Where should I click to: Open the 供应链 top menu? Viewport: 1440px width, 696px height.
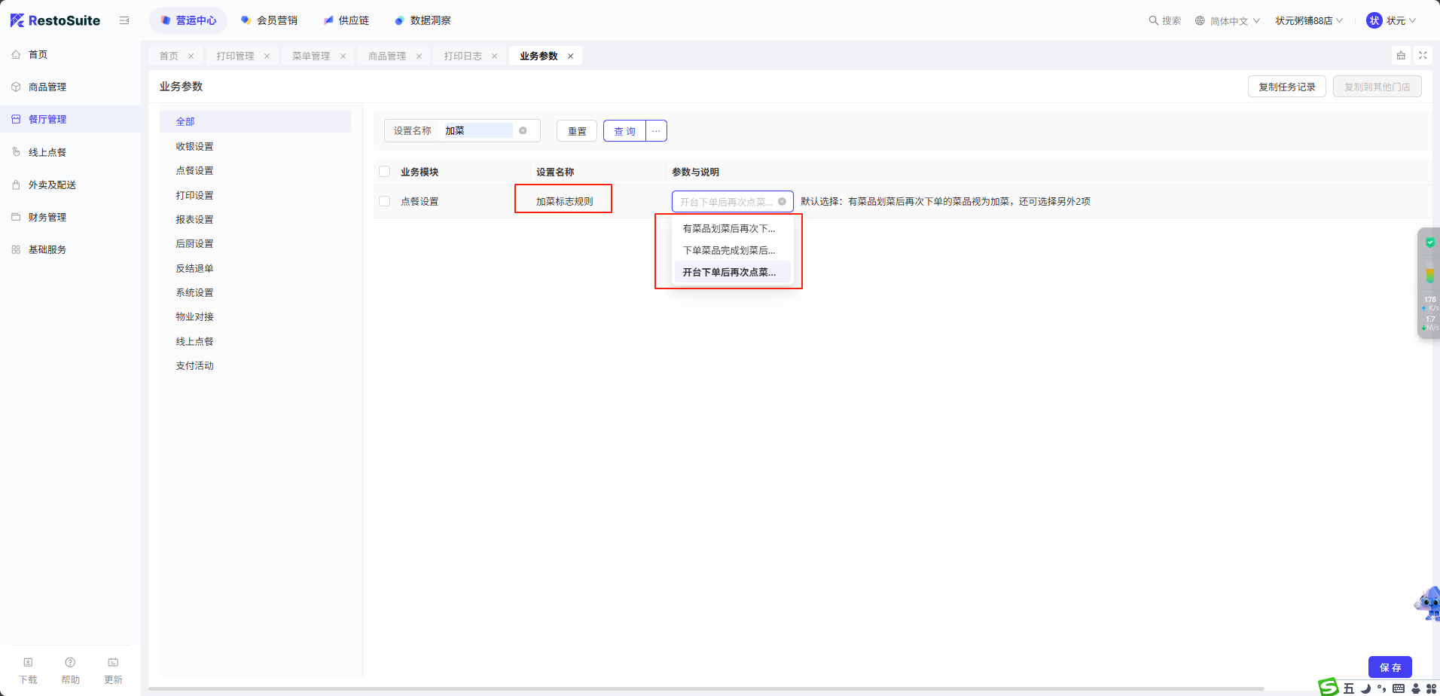346,20
